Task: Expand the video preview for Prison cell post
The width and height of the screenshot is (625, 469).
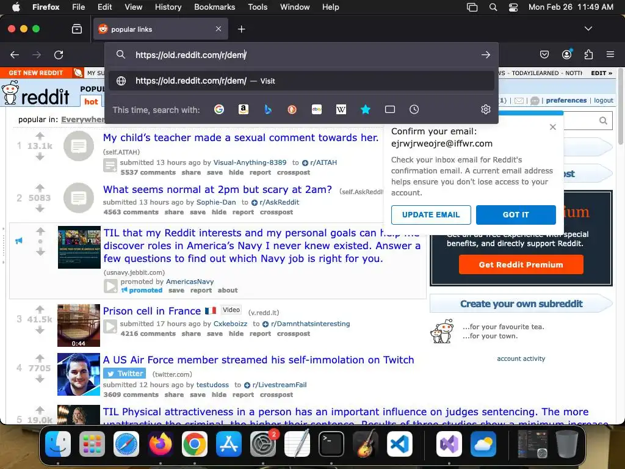Action: coord(110,327)
